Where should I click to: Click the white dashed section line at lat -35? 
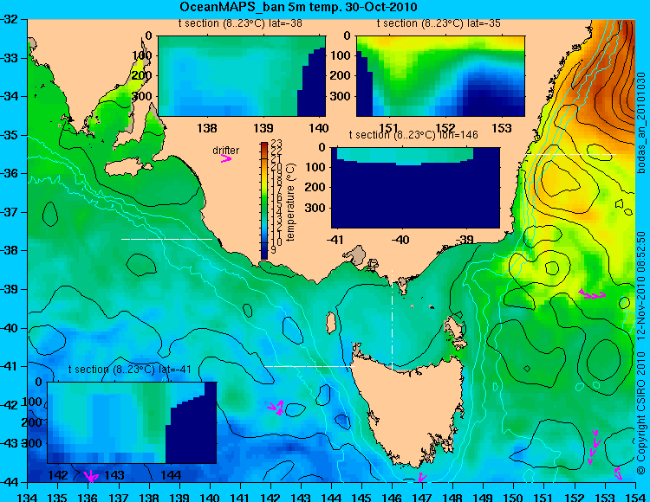570,154
